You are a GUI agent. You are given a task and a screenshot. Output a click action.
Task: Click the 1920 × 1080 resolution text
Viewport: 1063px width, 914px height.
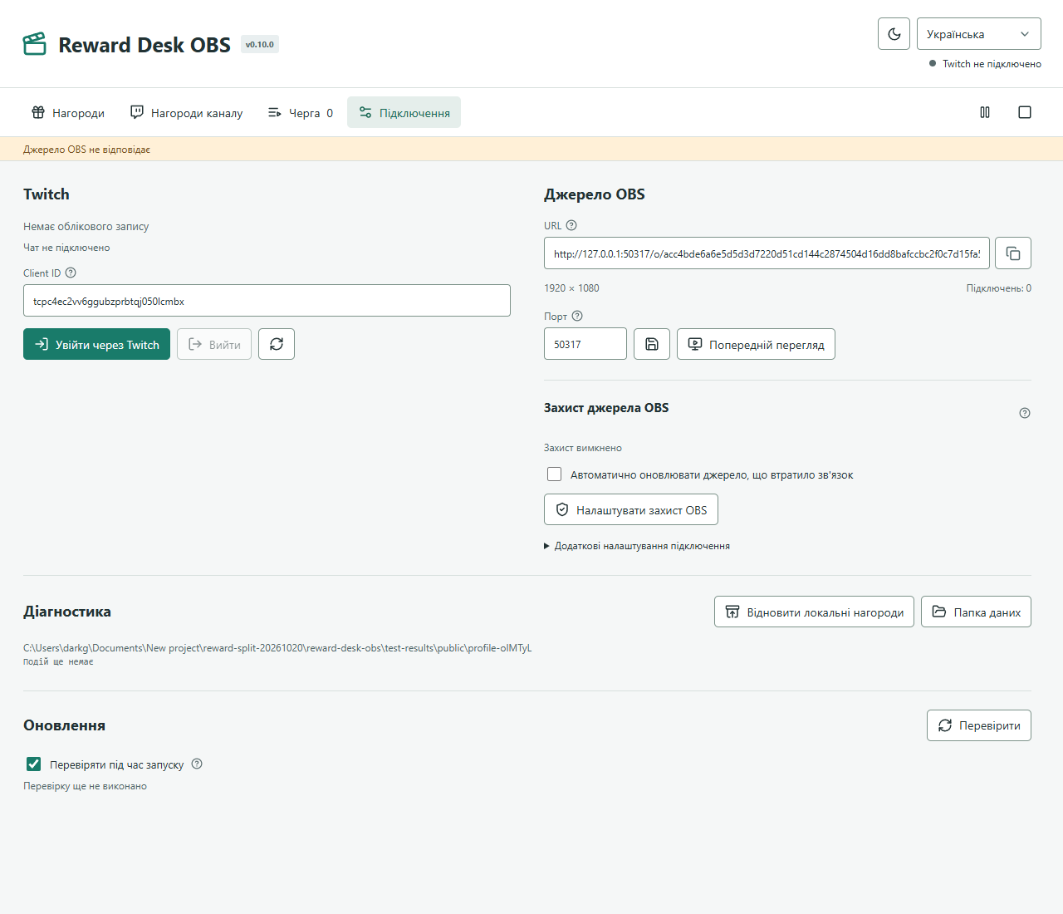pyautogui.click(x=571, y=288)
